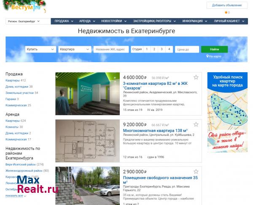Expand the Купить deal type dropdown
The width and height of the screenshot is (253, 205).
[x=40, y=49]
